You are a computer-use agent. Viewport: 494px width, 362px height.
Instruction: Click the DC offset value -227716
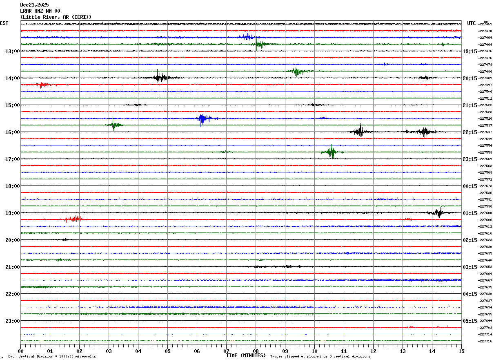485,341
